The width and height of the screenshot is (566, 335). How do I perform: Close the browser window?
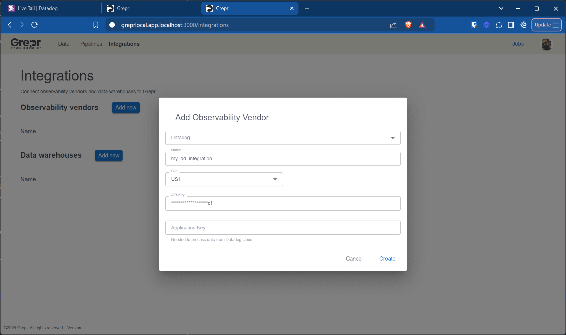pos(556,9)
